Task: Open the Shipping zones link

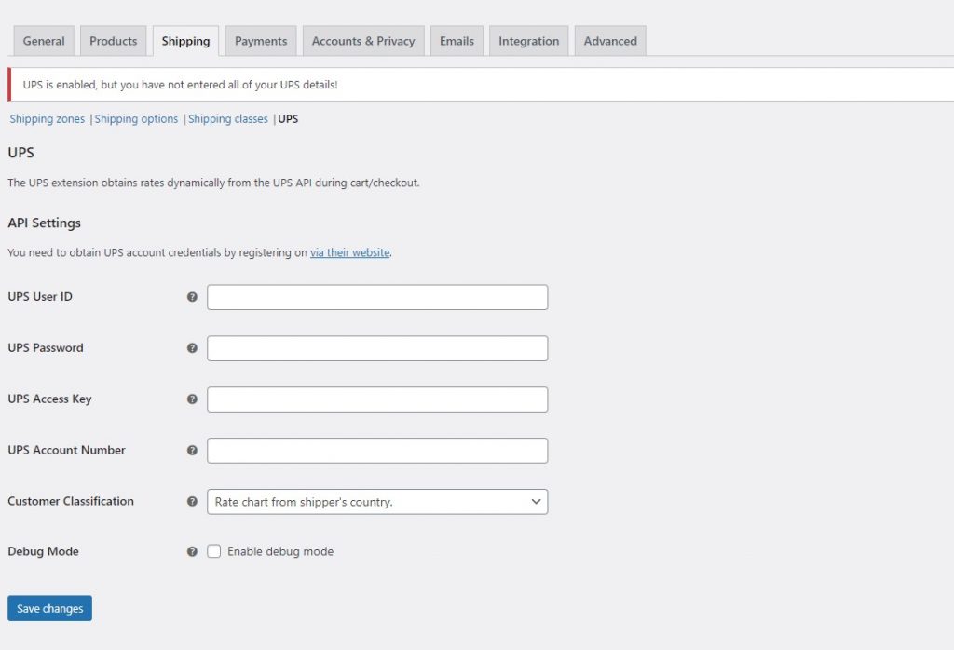Action: coord(47,118)
